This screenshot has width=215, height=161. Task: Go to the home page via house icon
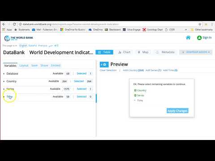188,38
